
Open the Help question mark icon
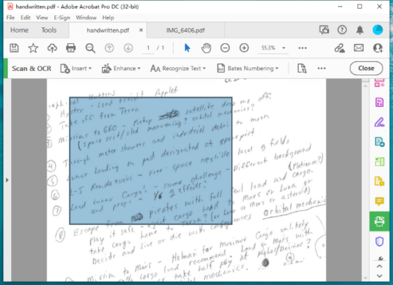point(342,30)
